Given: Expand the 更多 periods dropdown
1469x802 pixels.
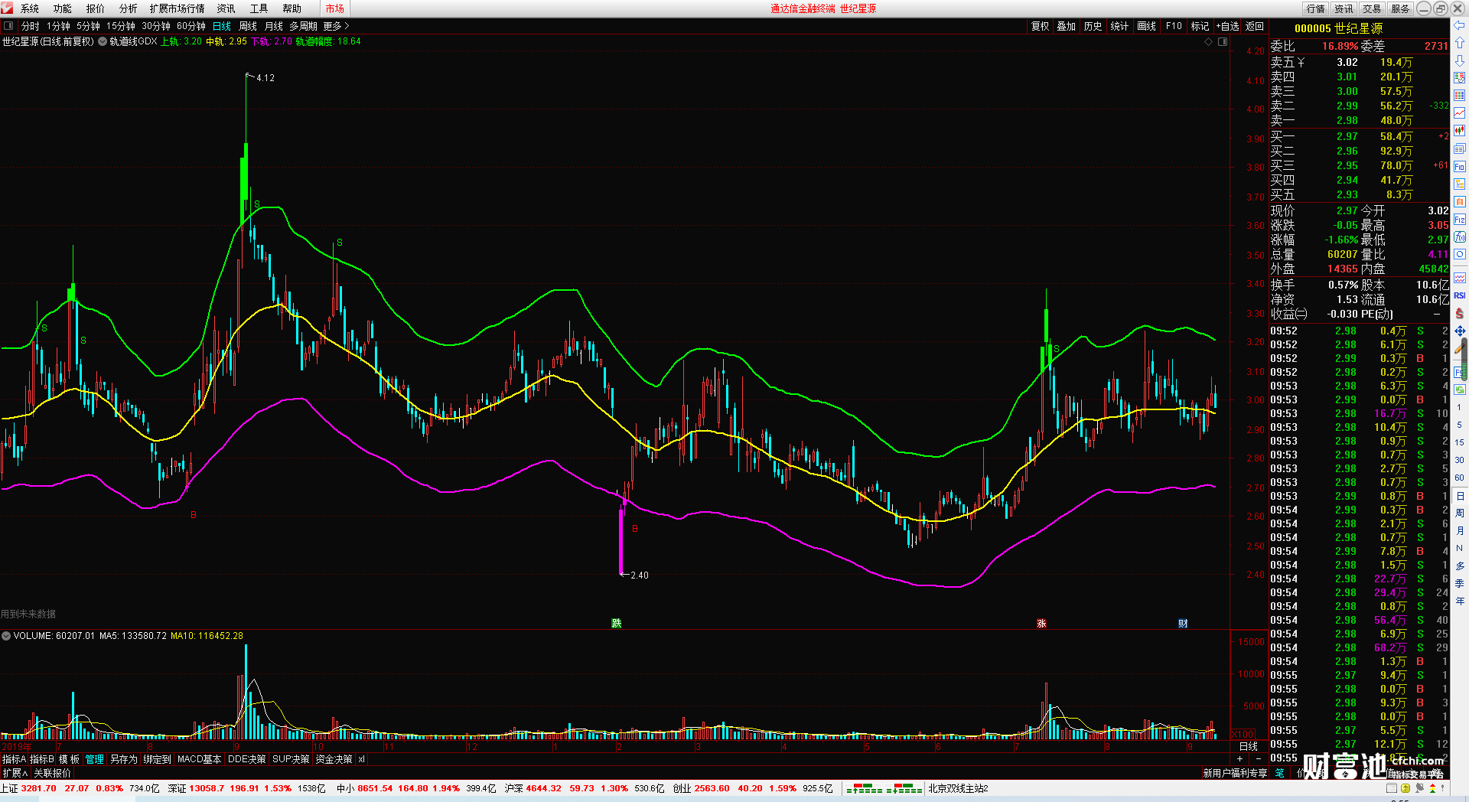Looking at the screenshot, I should [337, 26].
